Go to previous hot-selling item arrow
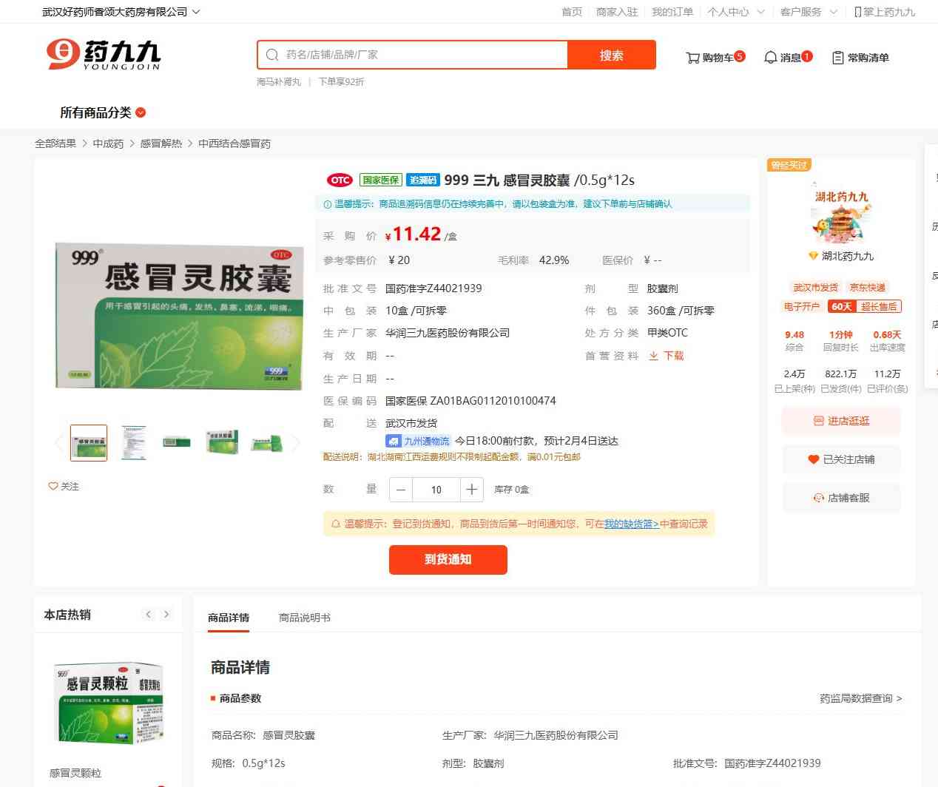Image resolution: width=938 pixels, height=787 pixels. point(148,615)
